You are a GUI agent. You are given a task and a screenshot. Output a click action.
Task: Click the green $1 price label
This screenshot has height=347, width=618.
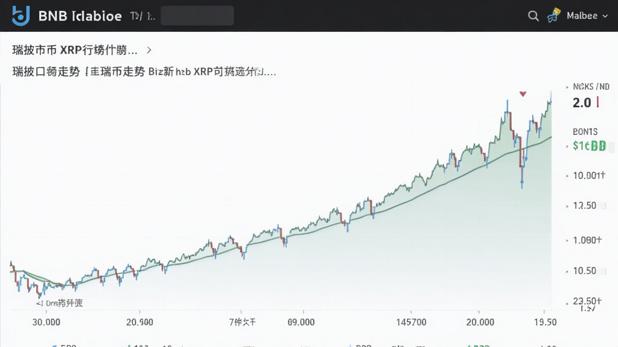click(589, 146)
